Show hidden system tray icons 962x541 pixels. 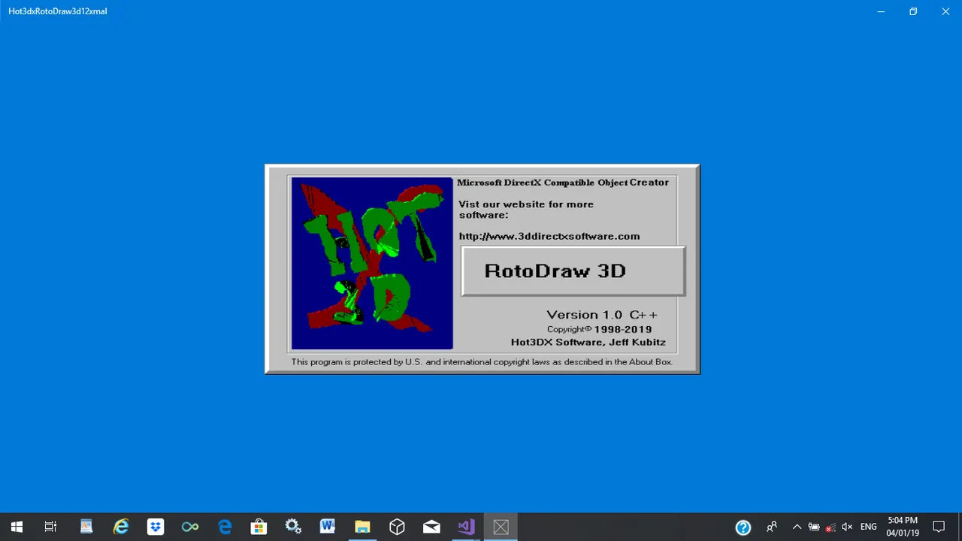click(x=797, y=527)
